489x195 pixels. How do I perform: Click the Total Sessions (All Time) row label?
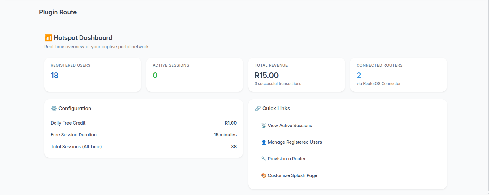pos(76,147)
